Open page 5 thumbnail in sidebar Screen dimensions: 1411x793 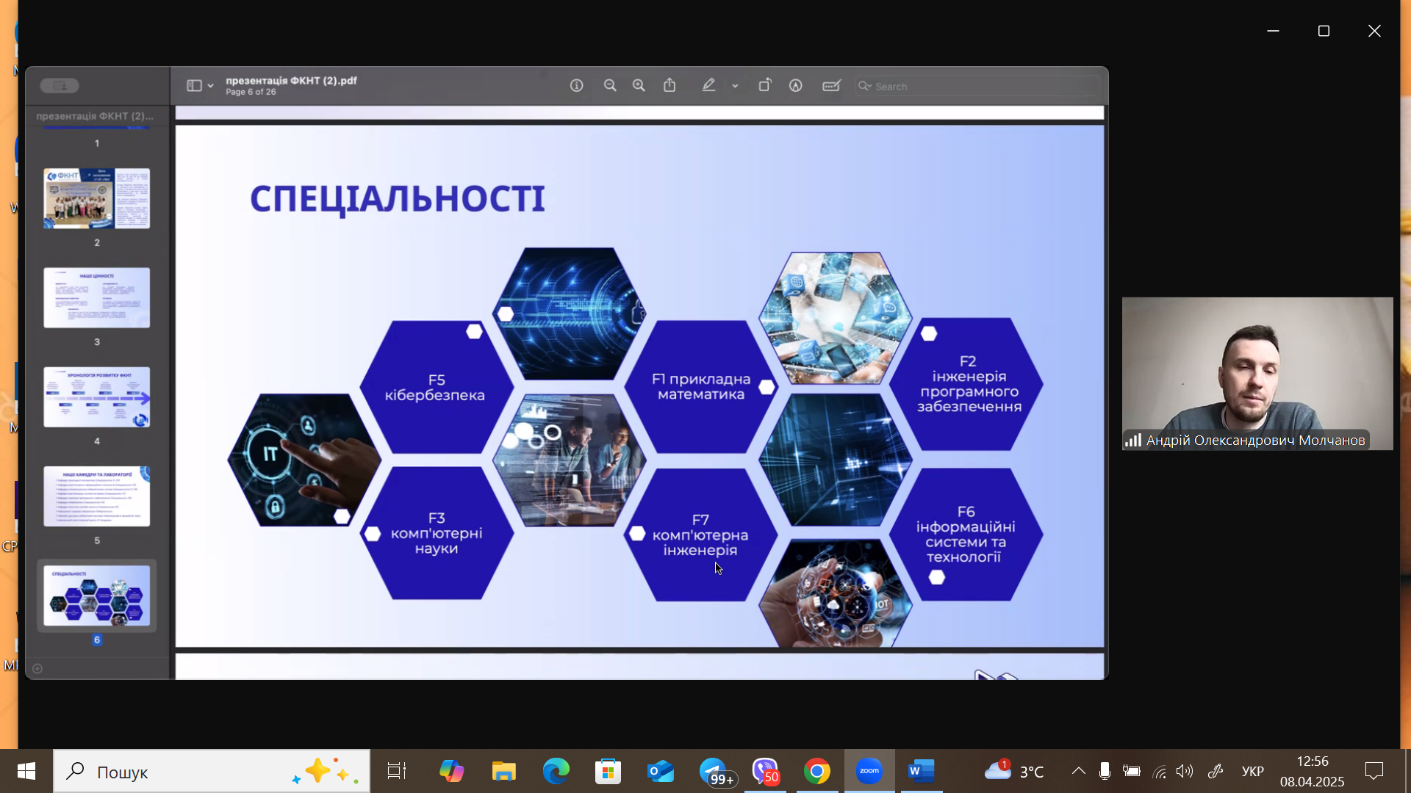click(x=96, y=496)
